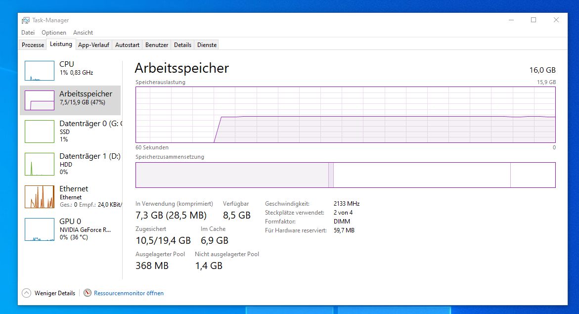Click the Speicherzusammensetzung memory composition bar
This screenshot has height=314, width=579.
pos(345,175)
